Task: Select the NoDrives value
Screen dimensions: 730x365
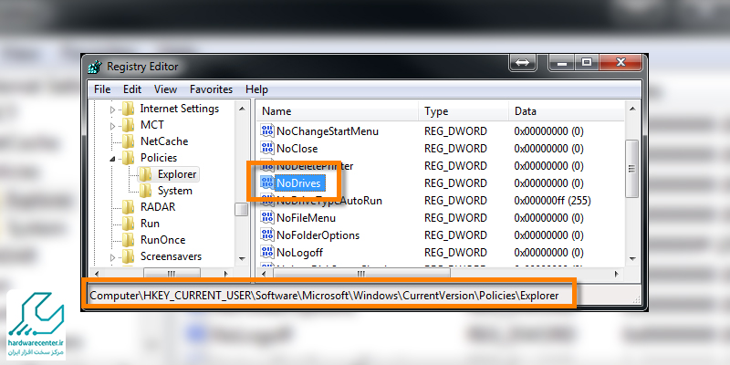Action: click(x=298, y=183)
